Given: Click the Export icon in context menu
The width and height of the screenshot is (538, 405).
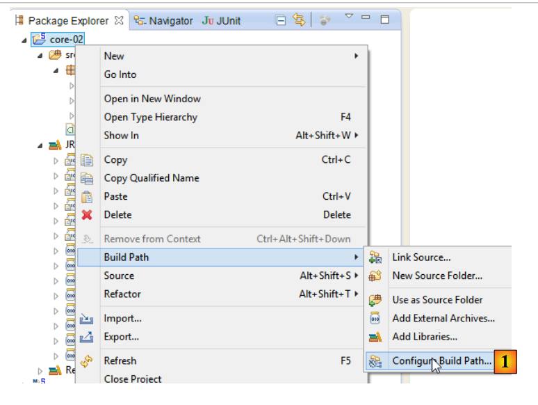Looking at the screenshot, I should 87,337.
